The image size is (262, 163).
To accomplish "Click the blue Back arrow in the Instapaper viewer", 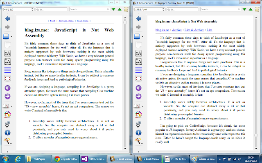I will pyautogui.click(x=138, y=19).
